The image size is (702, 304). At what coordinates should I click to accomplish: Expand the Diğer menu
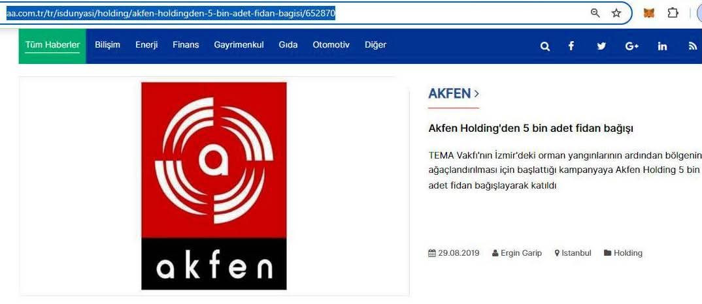[x=376, y=45]
